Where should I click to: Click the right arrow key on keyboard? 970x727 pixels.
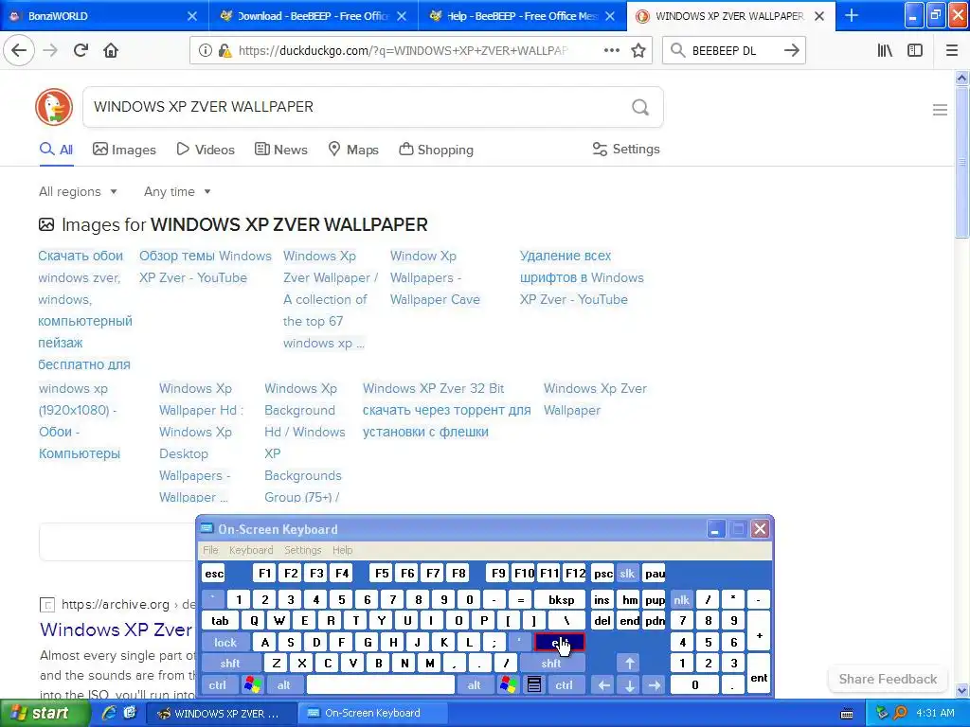click(x=655, y=685)
